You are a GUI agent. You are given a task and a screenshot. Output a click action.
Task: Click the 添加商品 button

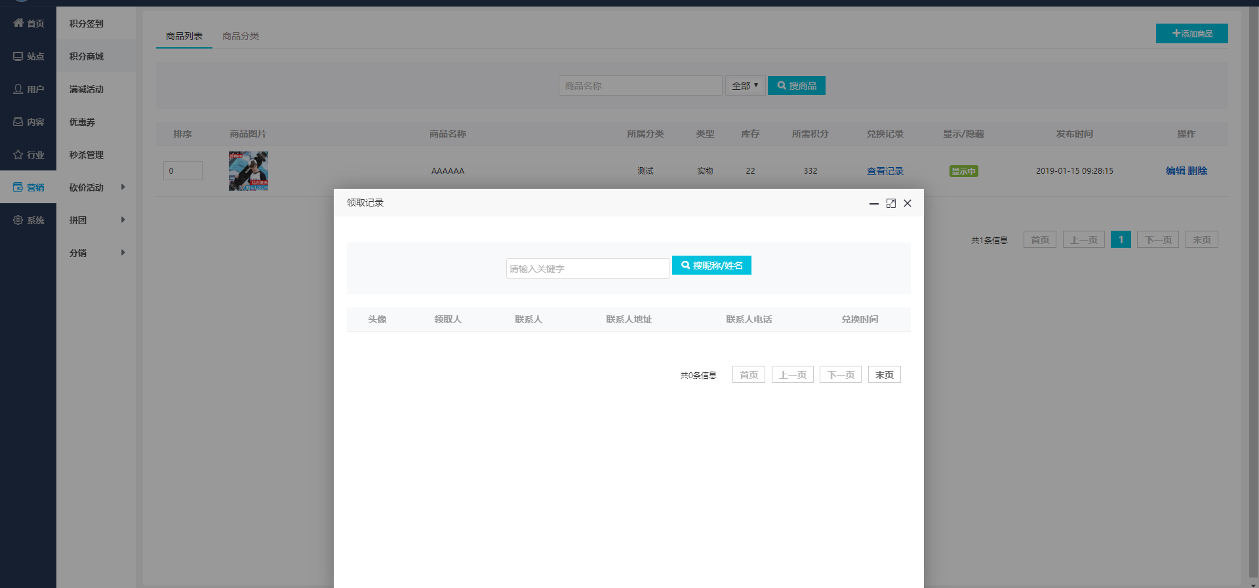pos(1191,33)
